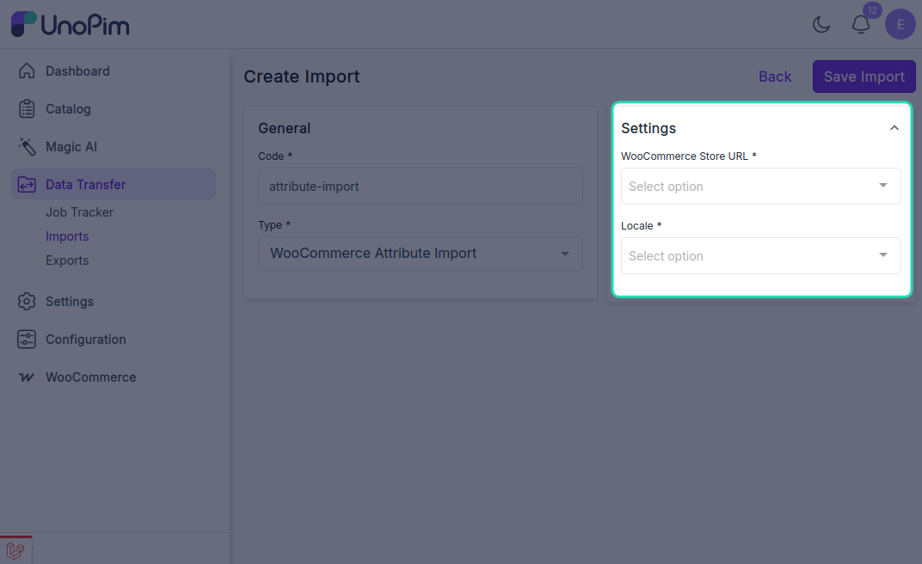Click the Data Transfer arrows icon

point(27,185)
